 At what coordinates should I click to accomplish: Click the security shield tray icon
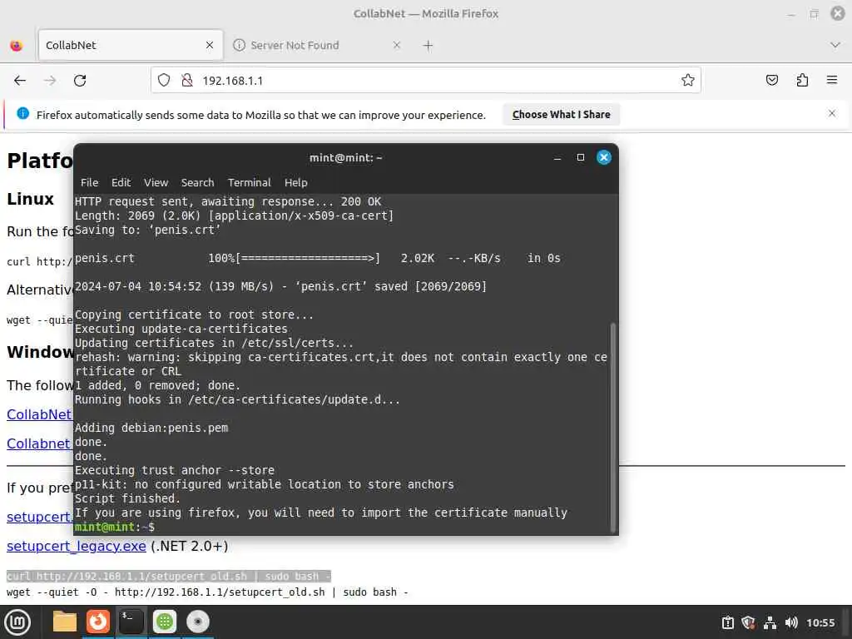748,622
